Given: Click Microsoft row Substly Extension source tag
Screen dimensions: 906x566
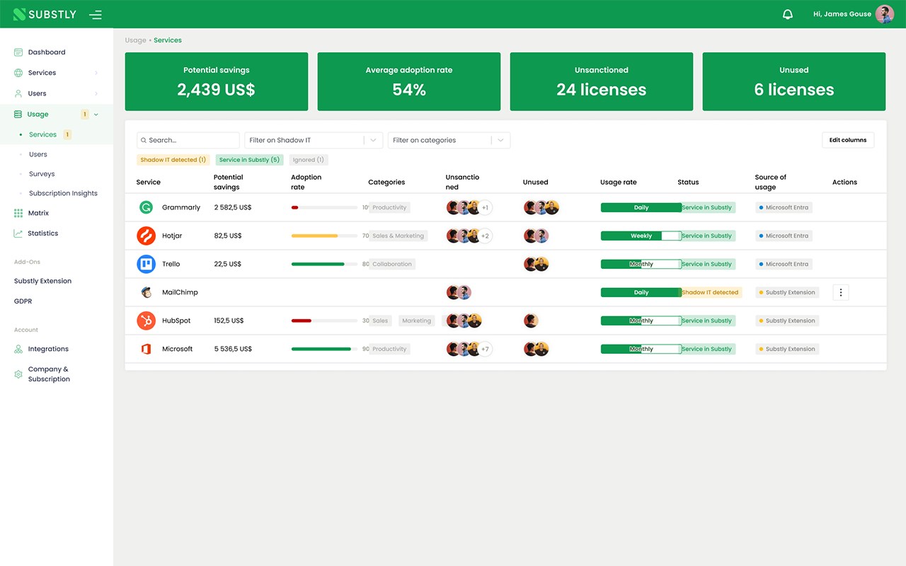Looking at the screenshot, I should click(x=787, y=349).
